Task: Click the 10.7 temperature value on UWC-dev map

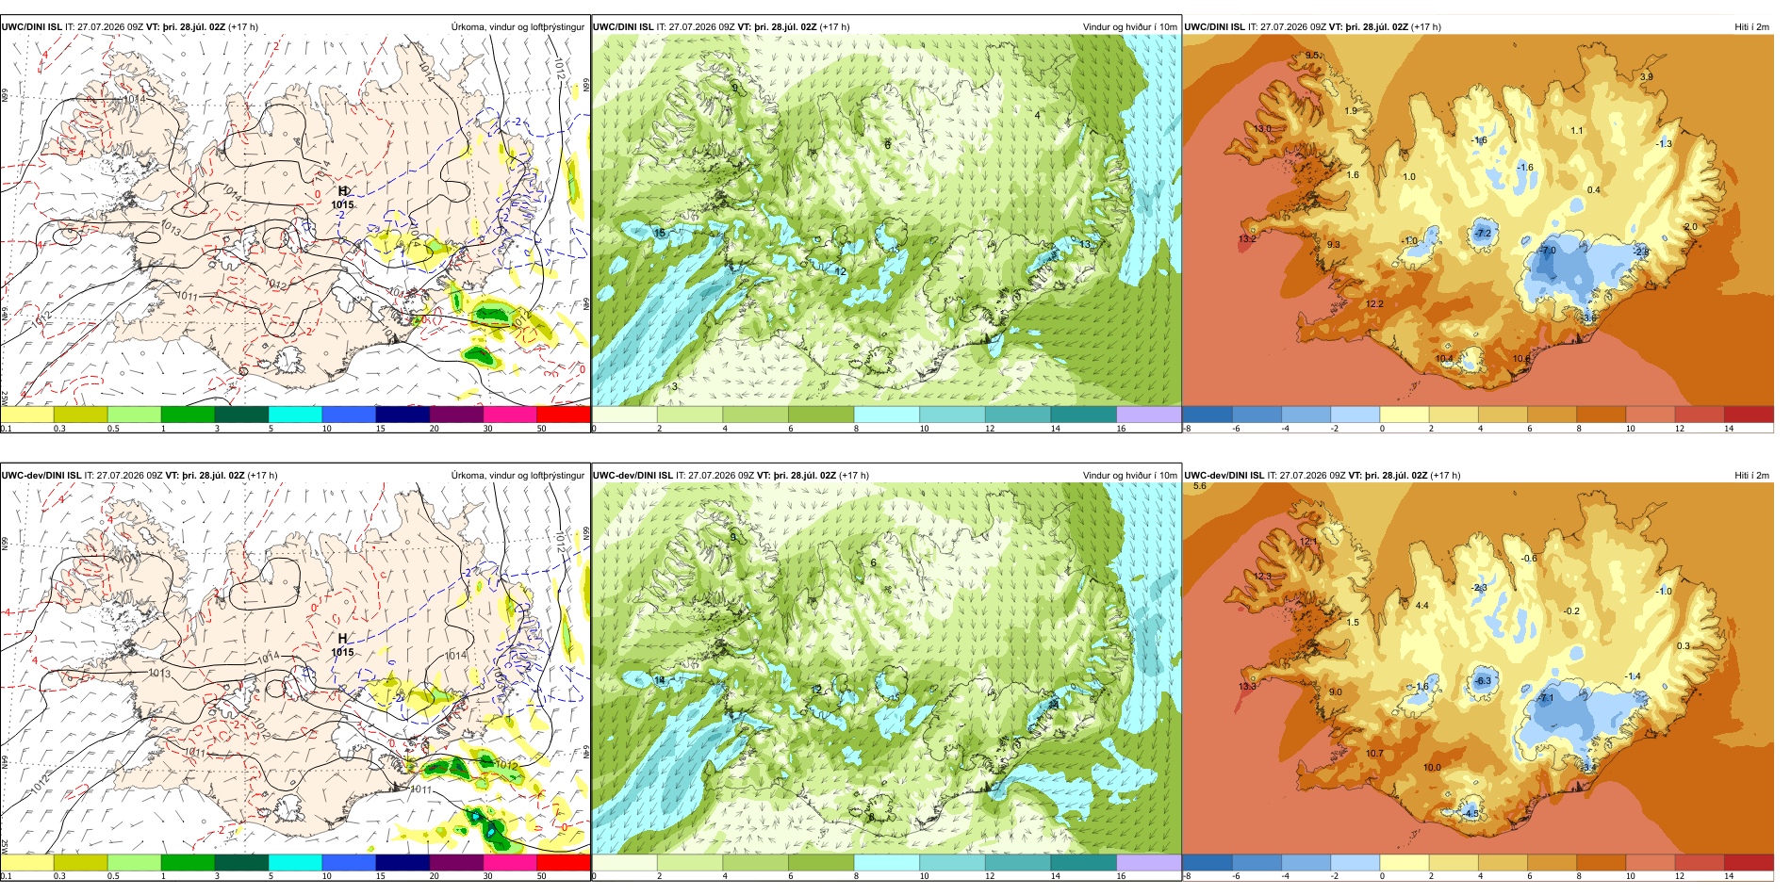Action: 1374,753
